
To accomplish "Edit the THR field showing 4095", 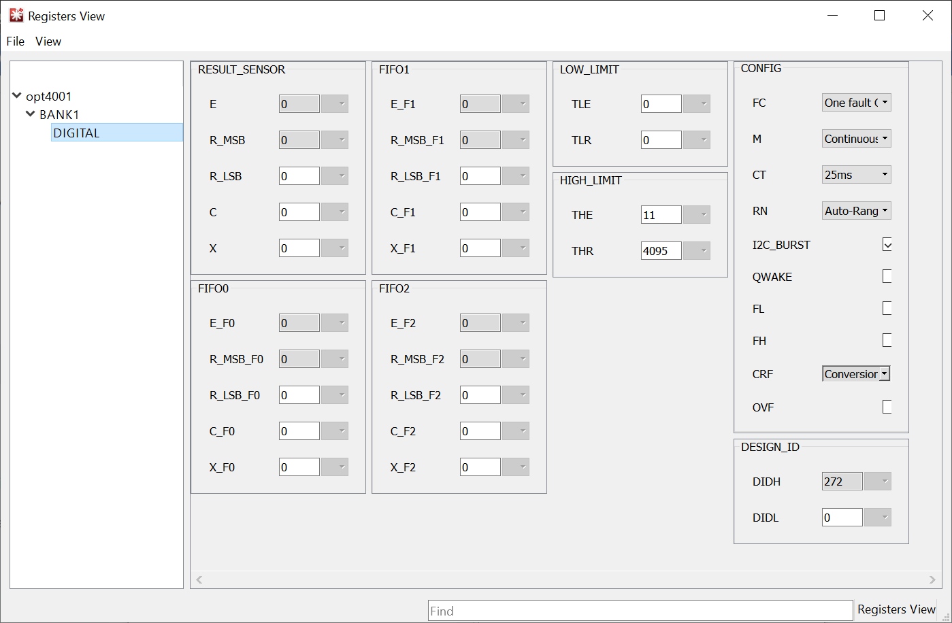I will pos(660,250).
